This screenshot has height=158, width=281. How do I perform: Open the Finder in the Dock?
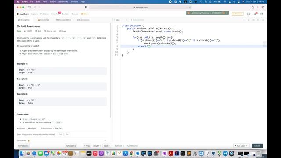[x=22, y=153]
